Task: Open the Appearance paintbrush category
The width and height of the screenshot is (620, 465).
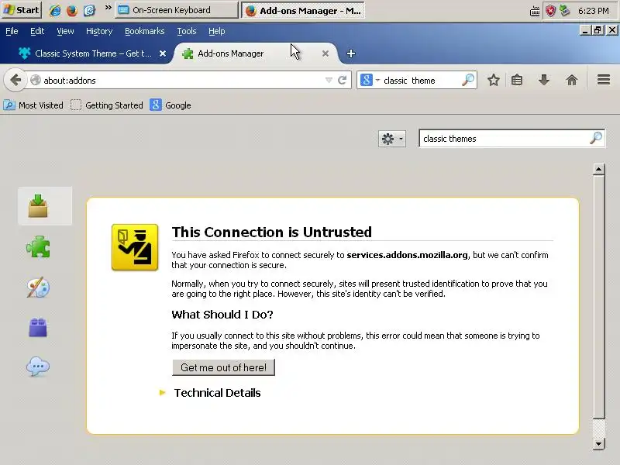Action: pyautogui.click(x=38, y=288)
